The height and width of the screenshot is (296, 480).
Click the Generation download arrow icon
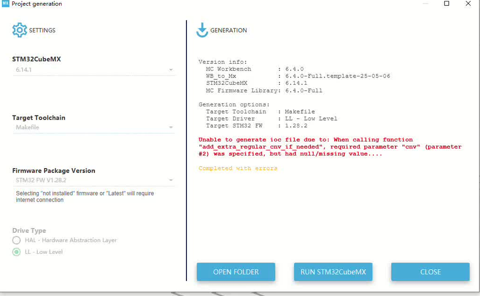[x=202, y=30]
